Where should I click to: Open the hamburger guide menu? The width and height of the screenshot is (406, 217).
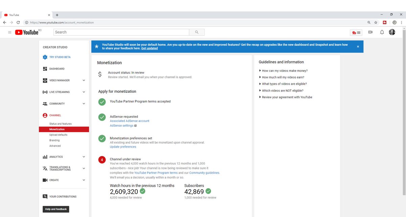coord(9,32)
